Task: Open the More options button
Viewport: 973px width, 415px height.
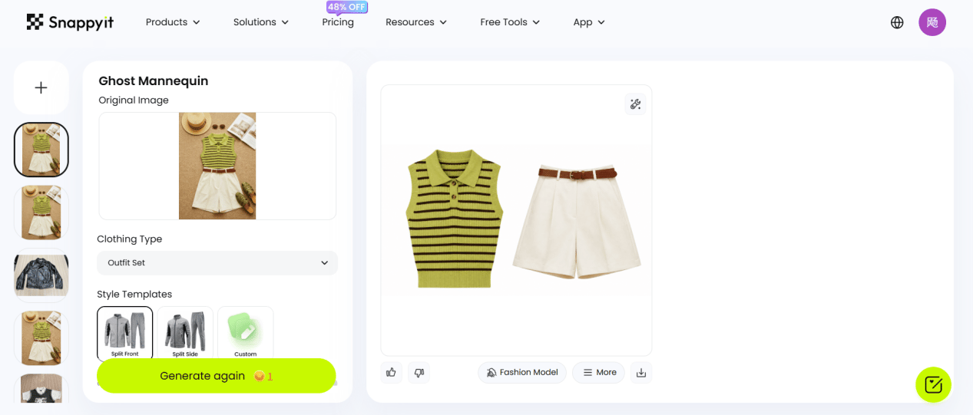Action: coord(599,373)
